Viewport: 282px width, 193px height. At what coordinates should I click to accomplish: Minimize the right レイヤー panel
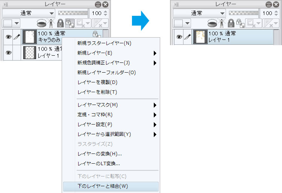tap(269, 4)
